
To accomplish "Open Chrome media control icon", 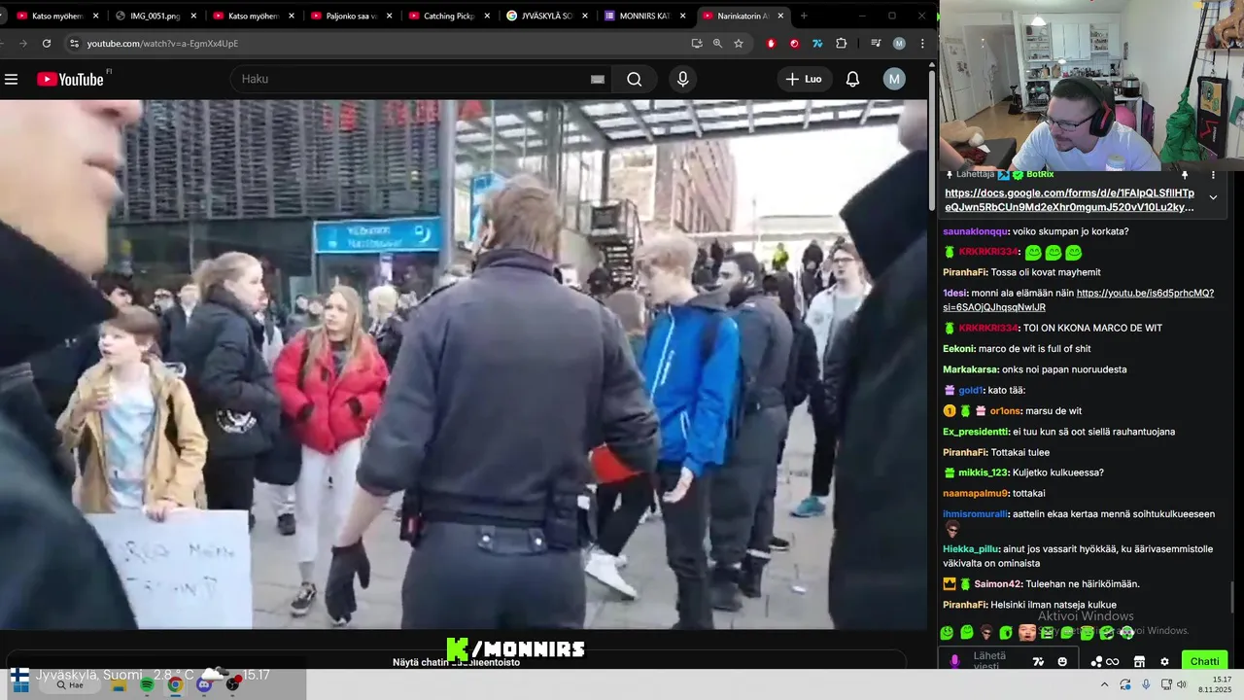I will pos(876,43).
